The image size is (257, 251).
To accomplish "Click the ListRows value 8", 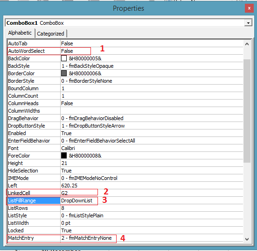I will tap(63, 208).
